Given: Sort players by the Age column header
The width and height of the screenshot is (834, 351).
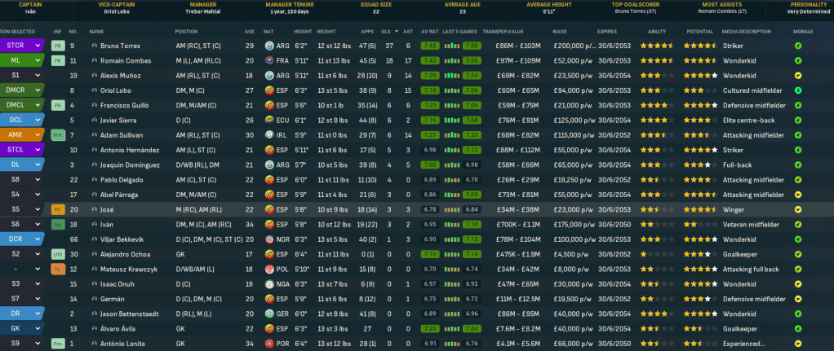Looking at the screenshot, I should pos(249,31).
